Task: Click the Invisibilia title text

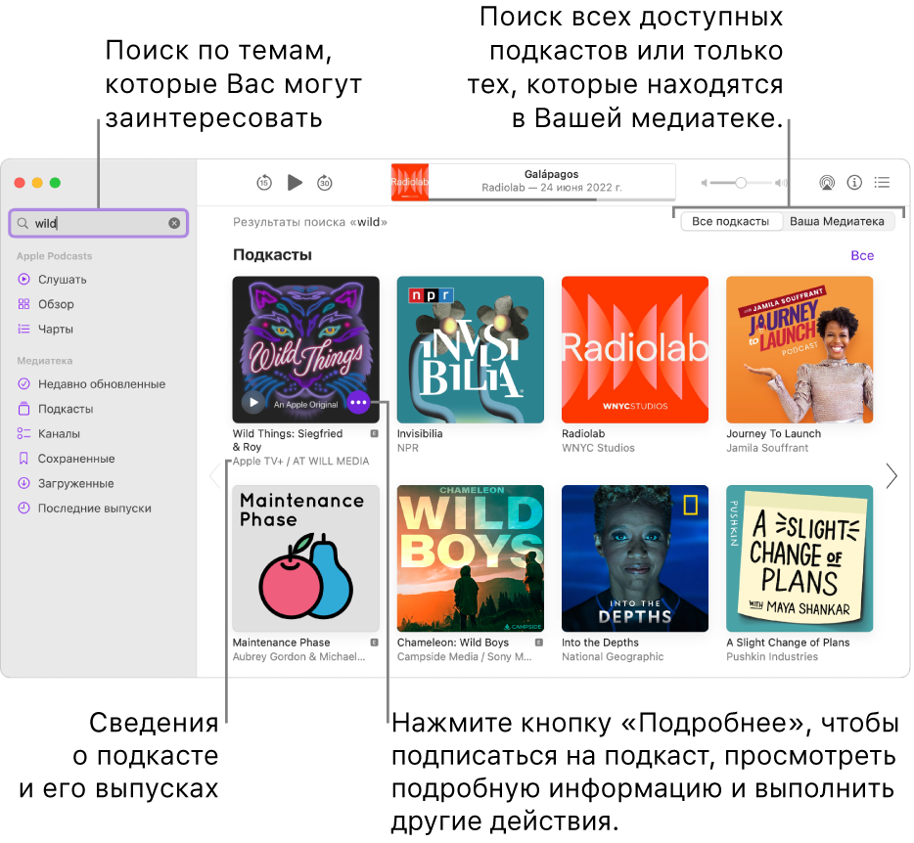Action: [x=420, y=433]
